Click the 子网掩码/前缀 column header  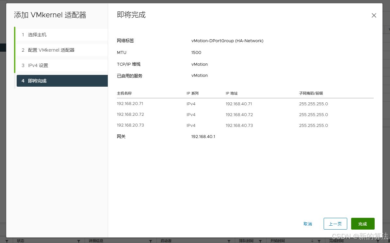(311, 93)
